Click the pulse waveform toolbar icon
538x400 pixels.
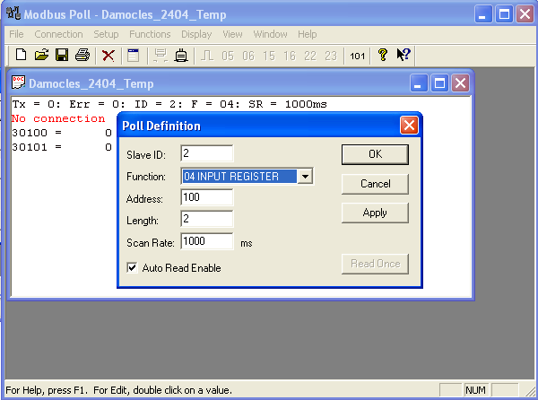point(207,56)
